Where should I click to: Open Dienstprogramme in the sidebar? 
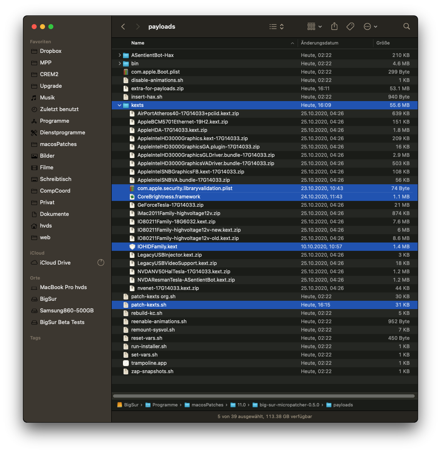[x=62, y=133]
